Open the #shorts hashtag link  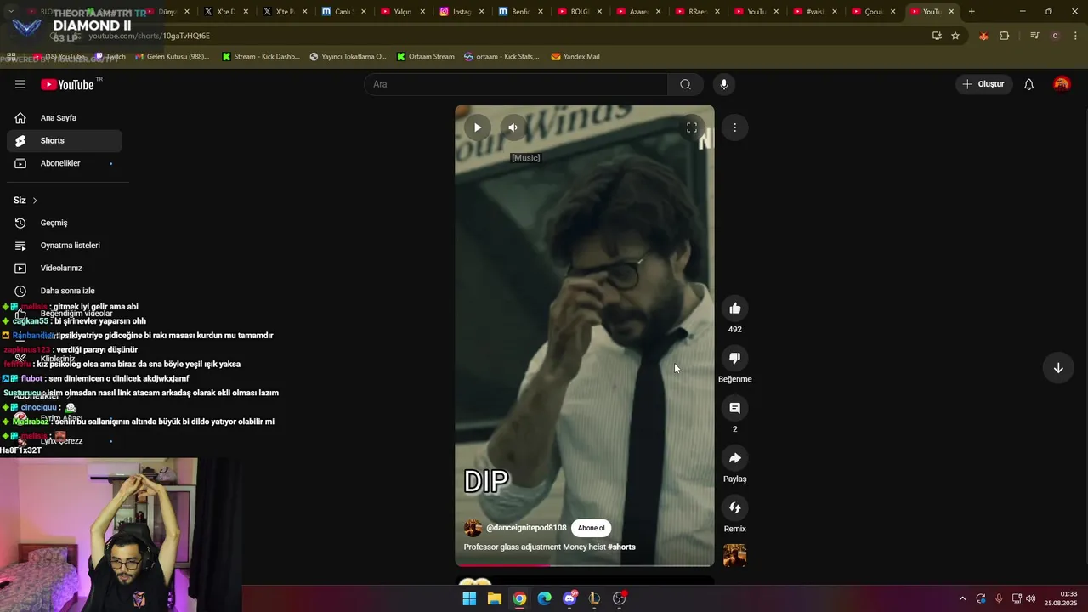tap(621, 547)
